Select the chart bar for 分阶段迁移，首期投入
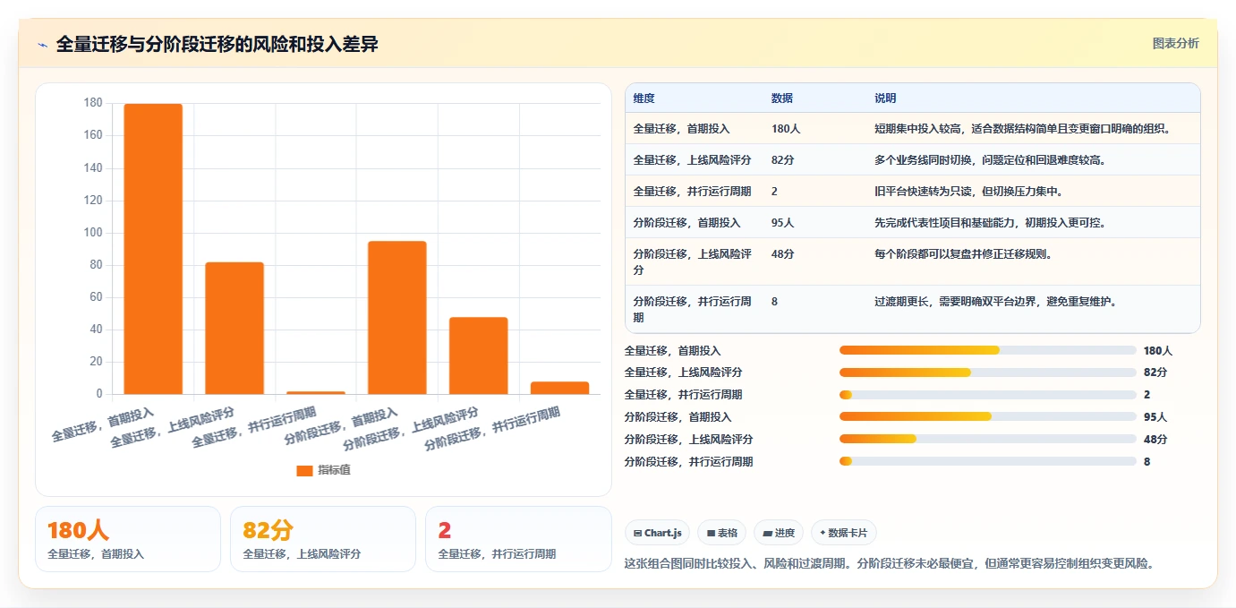The width and height of the screenshot is (1236, 608). tap(397, 318)
